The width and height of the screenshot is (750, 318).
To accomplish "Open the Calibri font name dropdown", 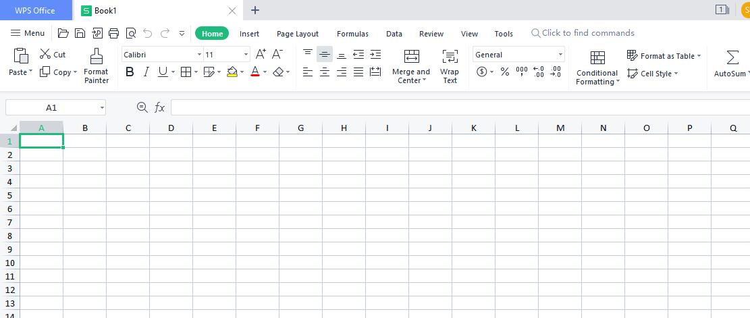I will tap(199, 55).
